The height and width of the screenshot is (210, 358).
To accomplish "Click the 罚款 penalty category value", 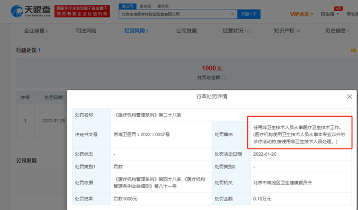I will click(118, 166).
